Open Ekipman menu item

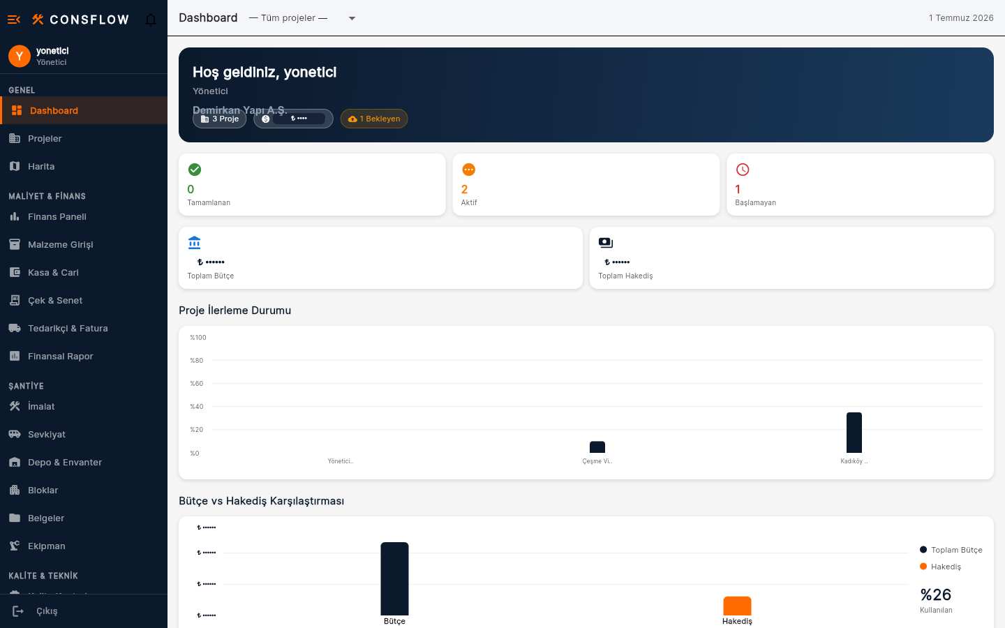pyautogui.click(x=84, y=546)
